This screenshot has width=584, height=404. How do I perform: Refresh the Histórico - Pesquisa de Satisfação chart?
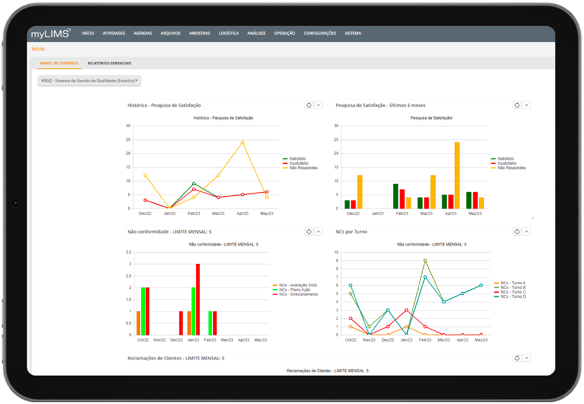309,105
